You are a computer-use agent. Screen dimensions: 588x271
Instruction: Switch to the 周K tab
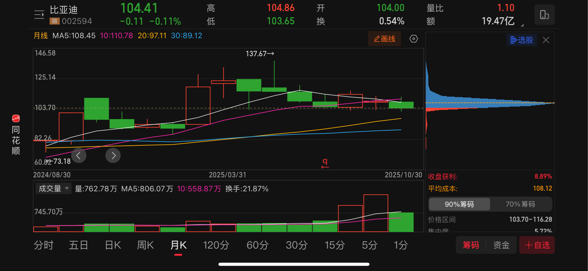pyautogui.click(x=145, y=245)
